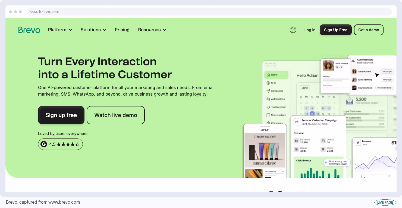Click the Orders stat icon
Screen dimensions: 402x208
tap(323, 141)
